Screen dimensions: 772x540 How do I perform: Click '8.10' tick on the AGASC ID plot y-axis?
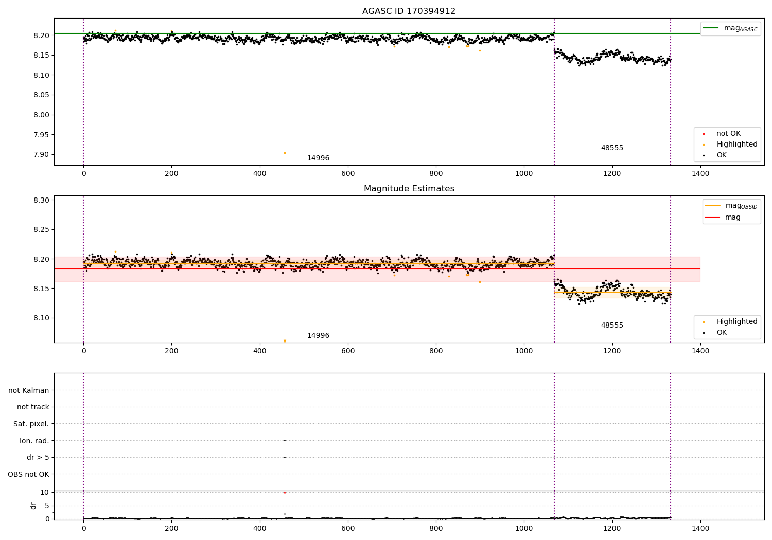tap(42, 76)
